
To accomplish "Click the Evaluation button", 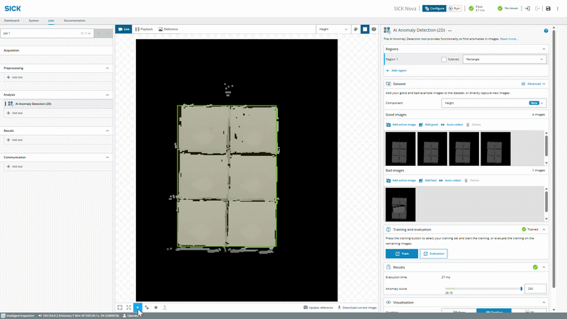I will (x=434, y=254).
